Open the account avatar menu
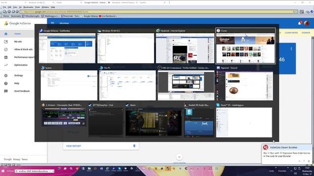Screen dimensions: 314x176 (307, 23)
